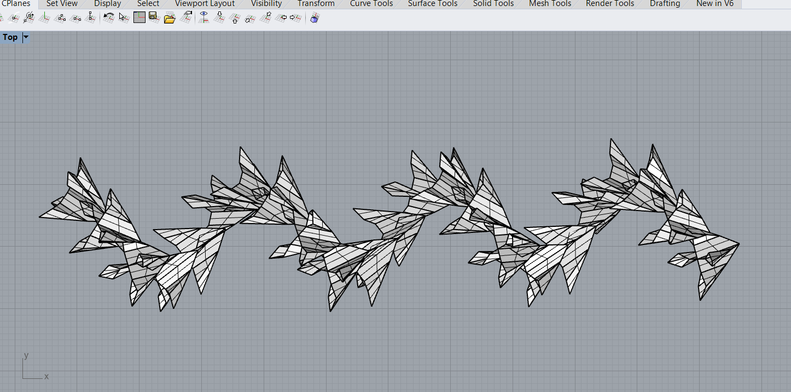Select the Viewport Layout tab

(205, 4)
